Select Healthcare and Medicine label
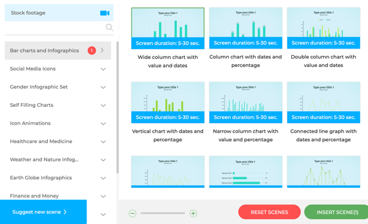 pos(41,141)
